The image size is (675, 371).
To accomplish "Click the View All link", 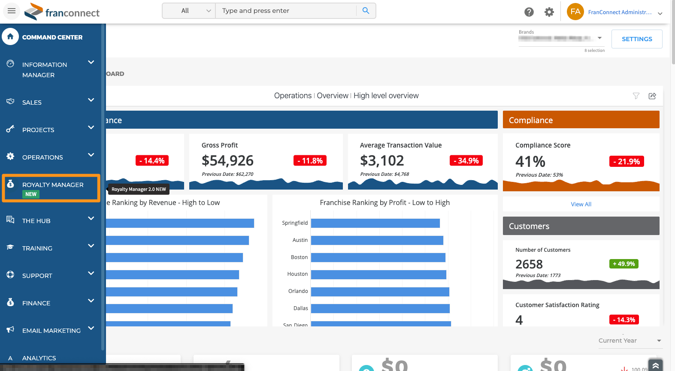I will click(x=581, y=204).
